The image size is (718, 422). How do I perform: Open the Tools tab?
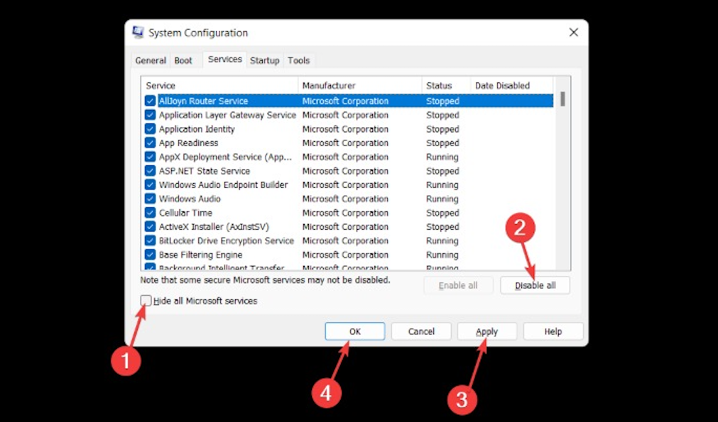(298, 60)
